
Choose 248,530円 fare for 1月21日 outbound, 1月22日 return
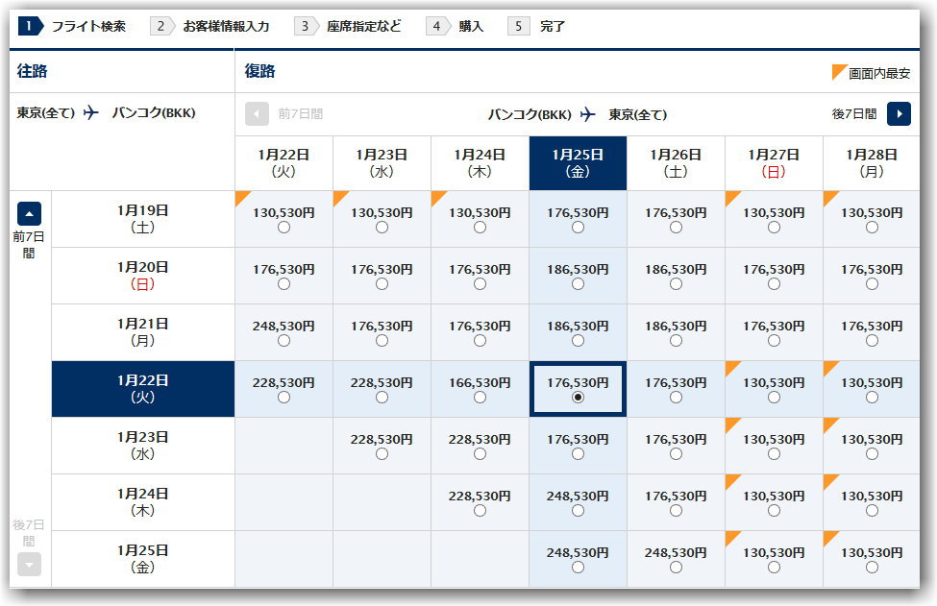[x=284, y=341]
